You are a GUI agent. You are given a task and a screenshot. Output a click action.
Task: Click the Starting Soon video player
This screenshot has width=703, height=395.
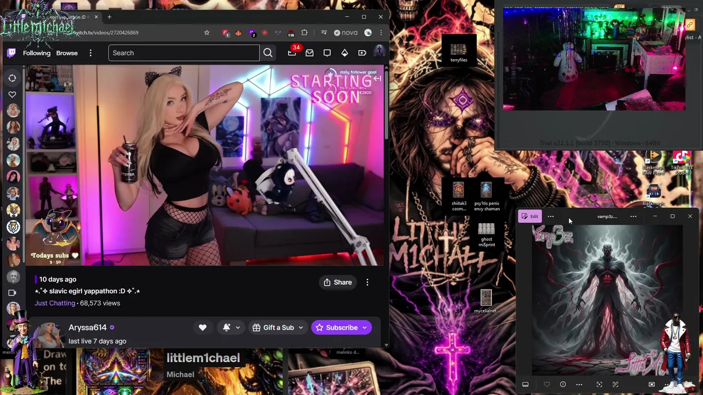204,166
